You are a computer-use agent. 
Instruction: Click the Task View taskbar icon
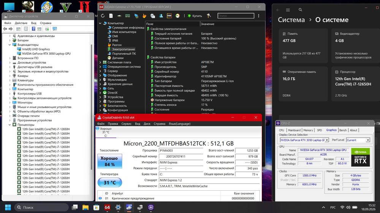pos(74,207)
